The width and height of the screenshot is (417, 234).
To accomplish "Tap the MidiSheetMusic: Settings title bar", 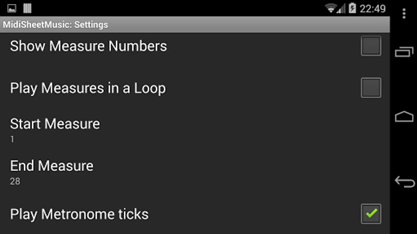I will pyautogui.click(x=195, y=25).
